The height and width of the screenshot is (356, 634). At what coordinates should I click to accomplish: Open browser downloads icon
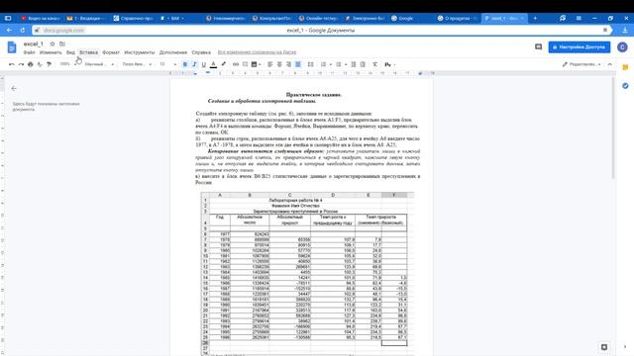tap(624, 31)
